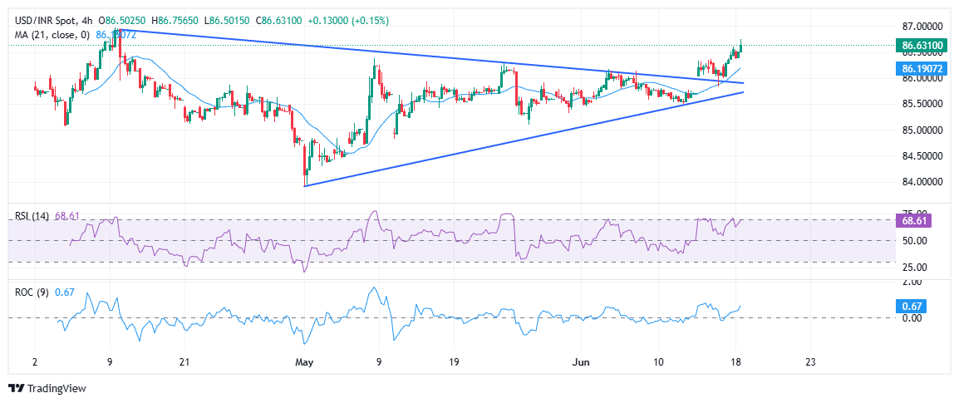
Task: Click the 10 date label on time axis
Action: [659, 361]
